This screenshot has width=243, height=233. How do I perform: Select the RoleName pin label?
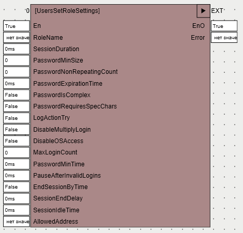48,38
